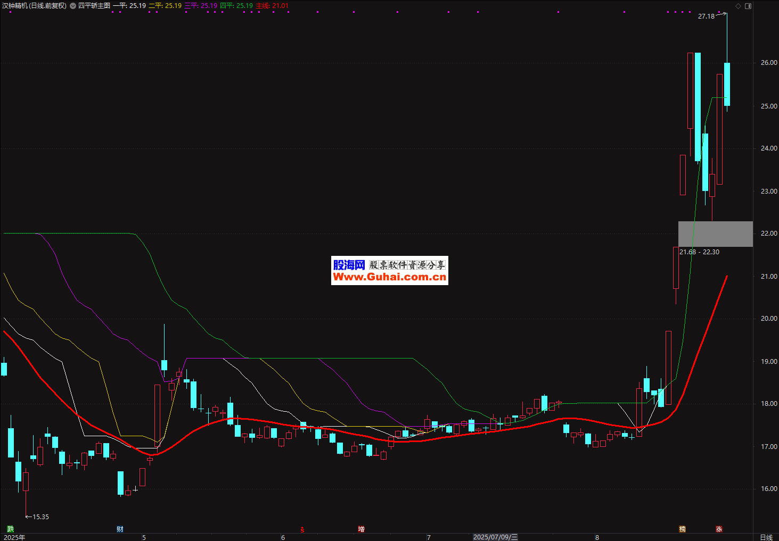The height and width of the screenshot is (541, 779).
Task: Click the 27.18 high price label
Action: pos(706,16)
